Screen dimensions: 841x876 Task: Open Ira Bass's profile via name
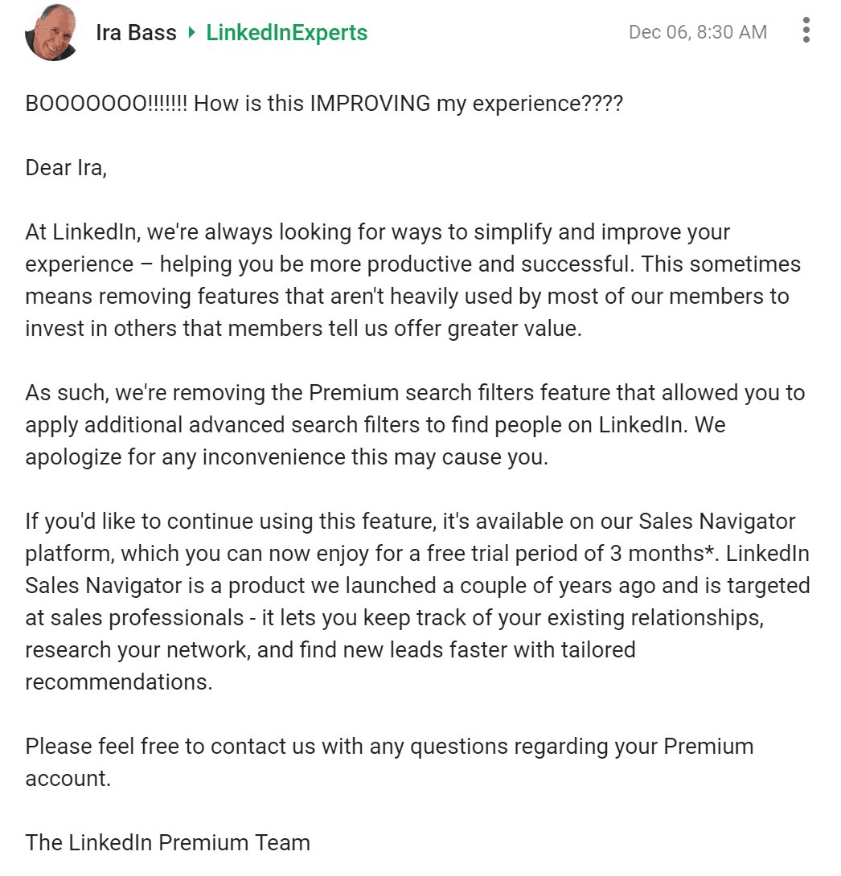pyautogui.click(x=136, y=32)
